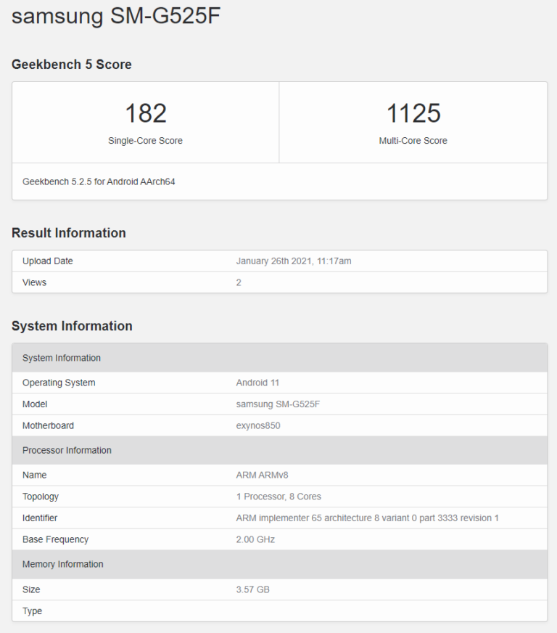The width and height of the screenshot is (557, 633).
Task: Click the Single-Core Score label
Action: (x=146, y=141)
